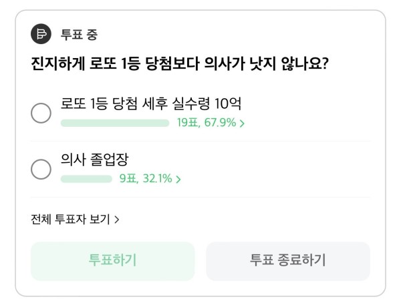
Task: Click the 19표, 67.9% vote count
Action: [x=207, y=123]
